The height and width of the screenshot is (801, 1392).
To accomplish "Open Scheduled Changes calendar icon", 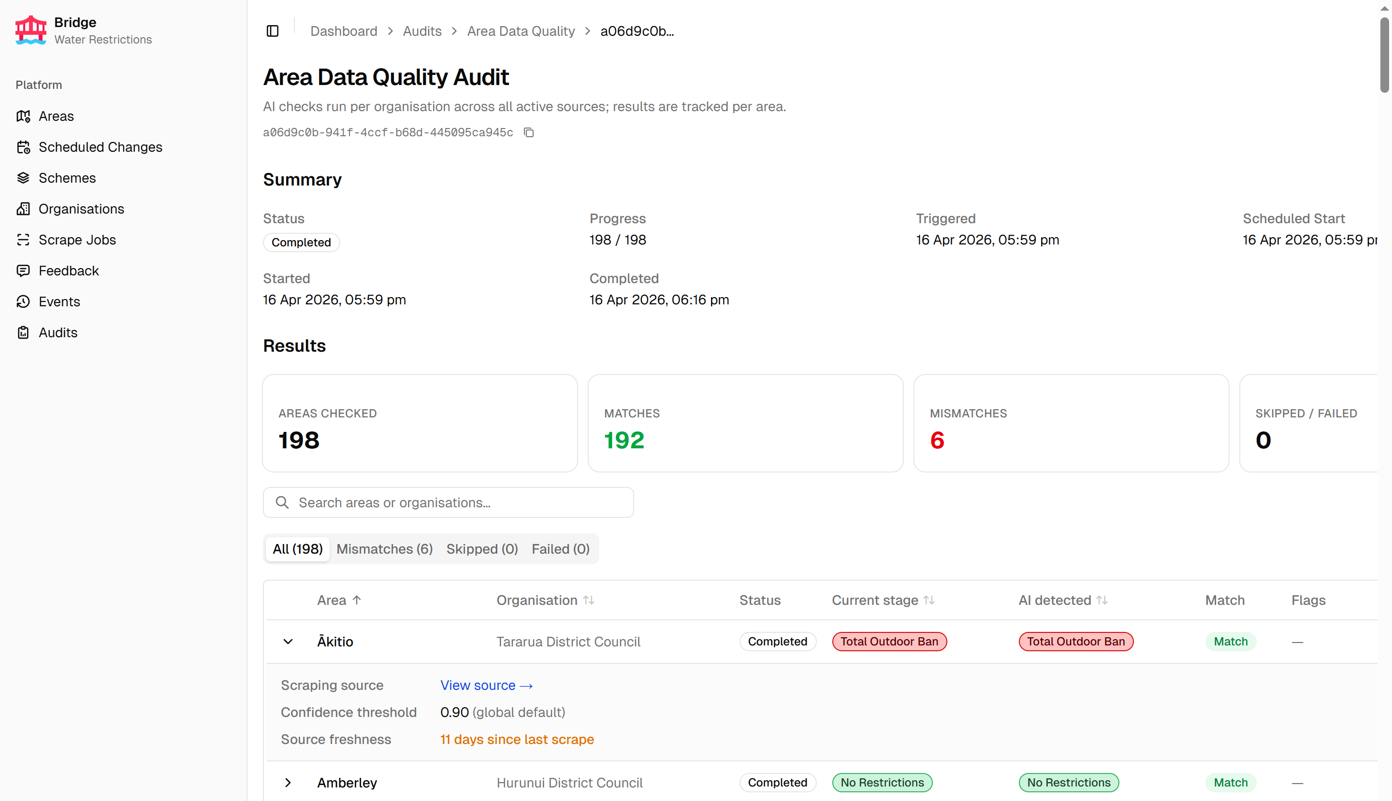I will [x=23, y=147].
